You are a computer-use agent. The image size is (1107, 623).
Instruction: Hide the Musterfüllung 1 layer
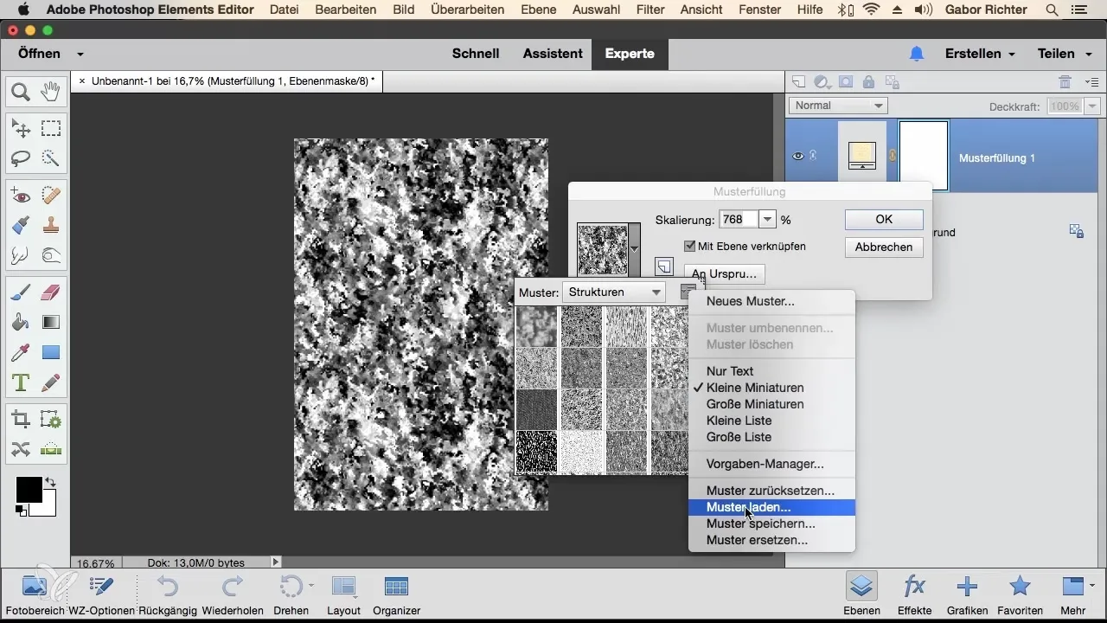798,156
